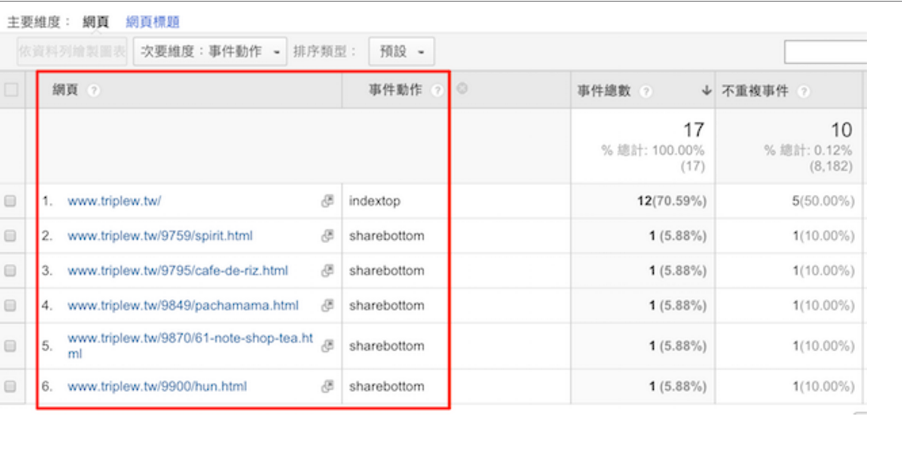Click the 依資料列繪製圖表 button

pyautogui.click(x=72, y=51)
